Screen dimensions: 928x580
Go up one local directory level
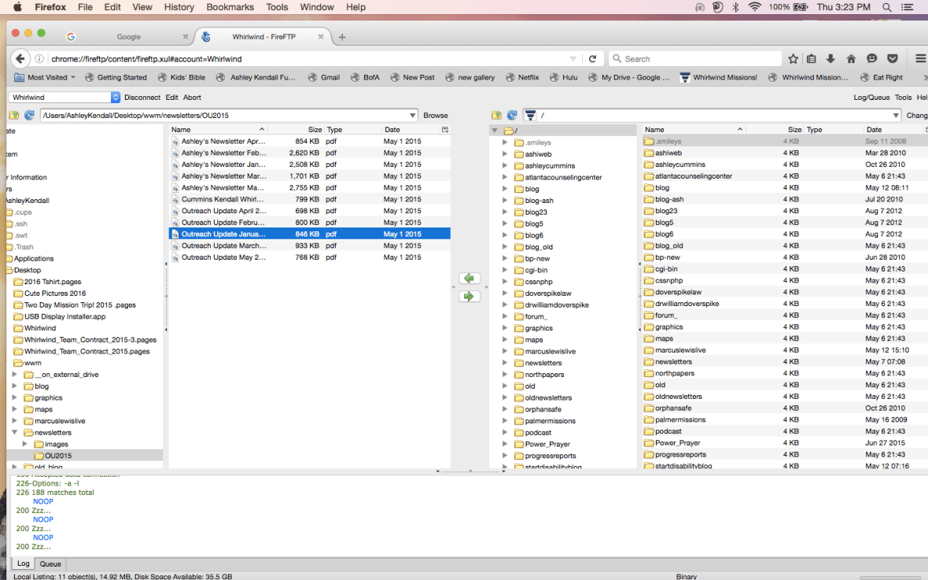[x=14, y=116]
